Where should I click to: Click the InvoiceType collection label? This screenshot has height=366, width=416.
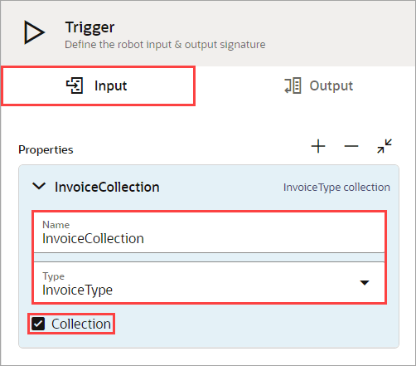tap(336, 188)
